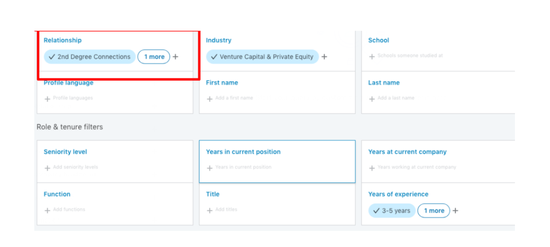Deselect the 2nd Degree Connections chip
The image size is (550, 247).
[90, 57]
